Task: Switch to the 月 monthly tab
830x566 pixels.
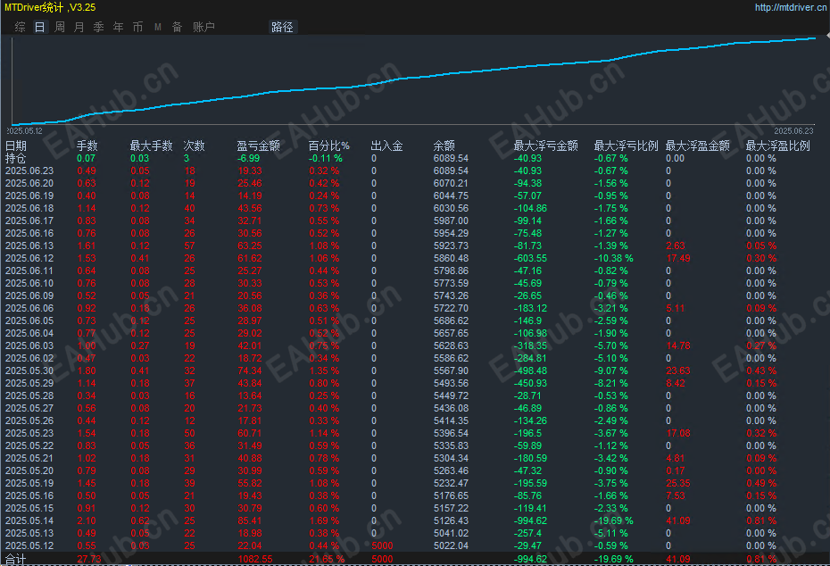Action: (x=79, y=27)
